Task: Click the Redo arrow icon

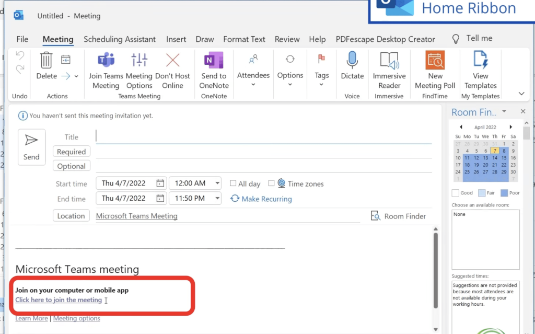Action: coord(20,70)
